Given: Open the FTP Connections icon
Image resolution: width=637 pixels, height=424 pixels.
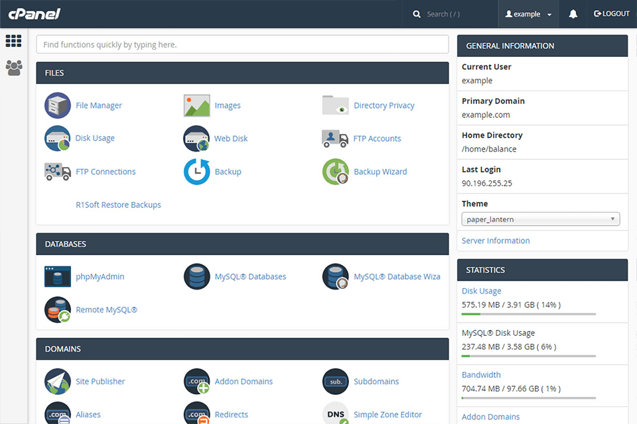Looking at the screenshot, I should point(57,172).
